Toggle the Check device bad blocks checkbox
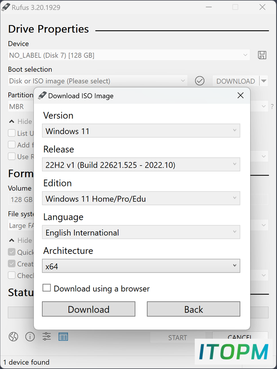Screen dimensions: 277x369 click(12, 275)
